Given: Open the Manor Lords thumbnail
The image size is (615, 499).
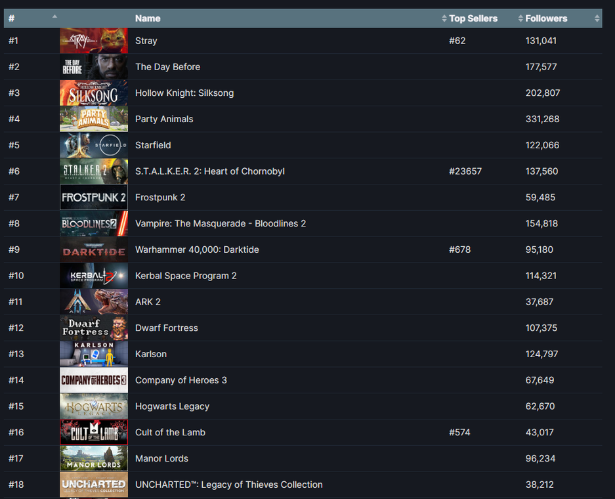Looking at the screenshot, I should tap(94, 458).
